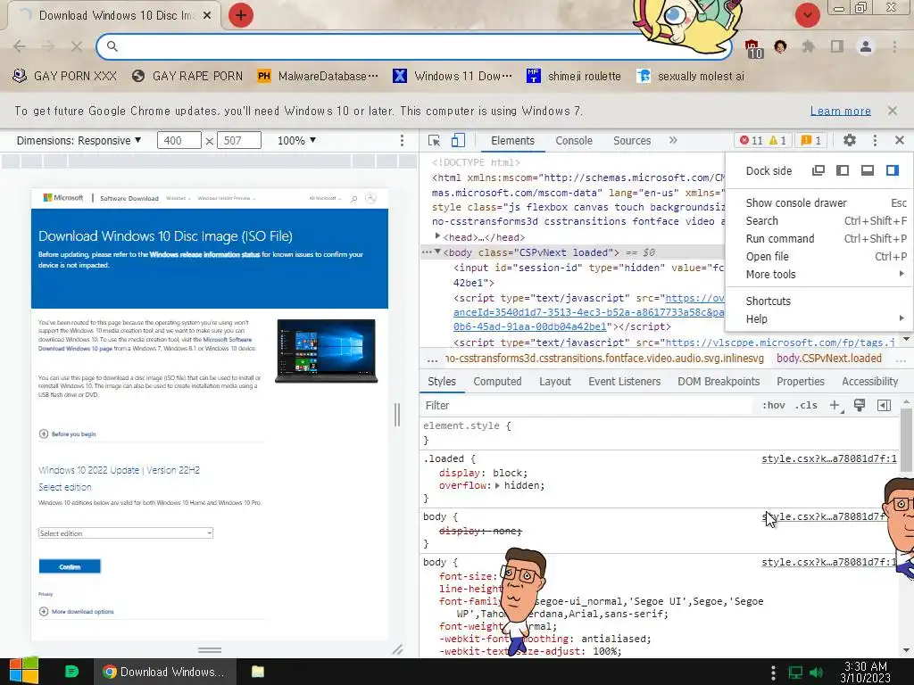Viewport: 914px width, 685px height.
Task: Dock DevTools to the right
Action: click(893, 170)
